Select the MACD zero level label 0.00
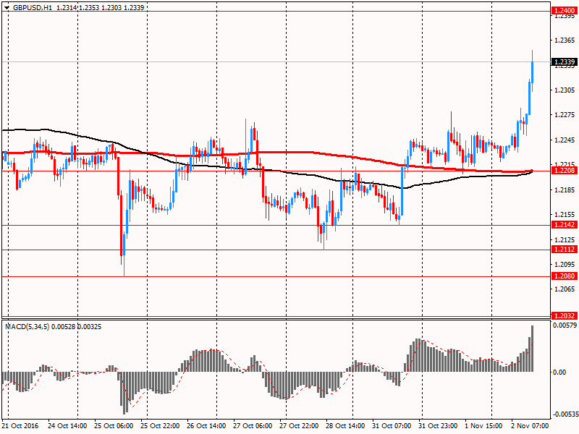 click(559, 372)
